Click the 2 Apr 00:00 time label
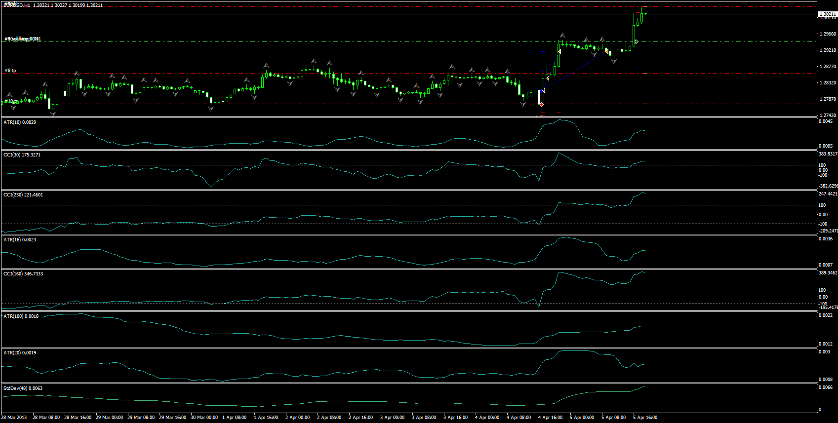Image resolution: width=838 pixels, height=423 pixels. click(x=298, y=418)
